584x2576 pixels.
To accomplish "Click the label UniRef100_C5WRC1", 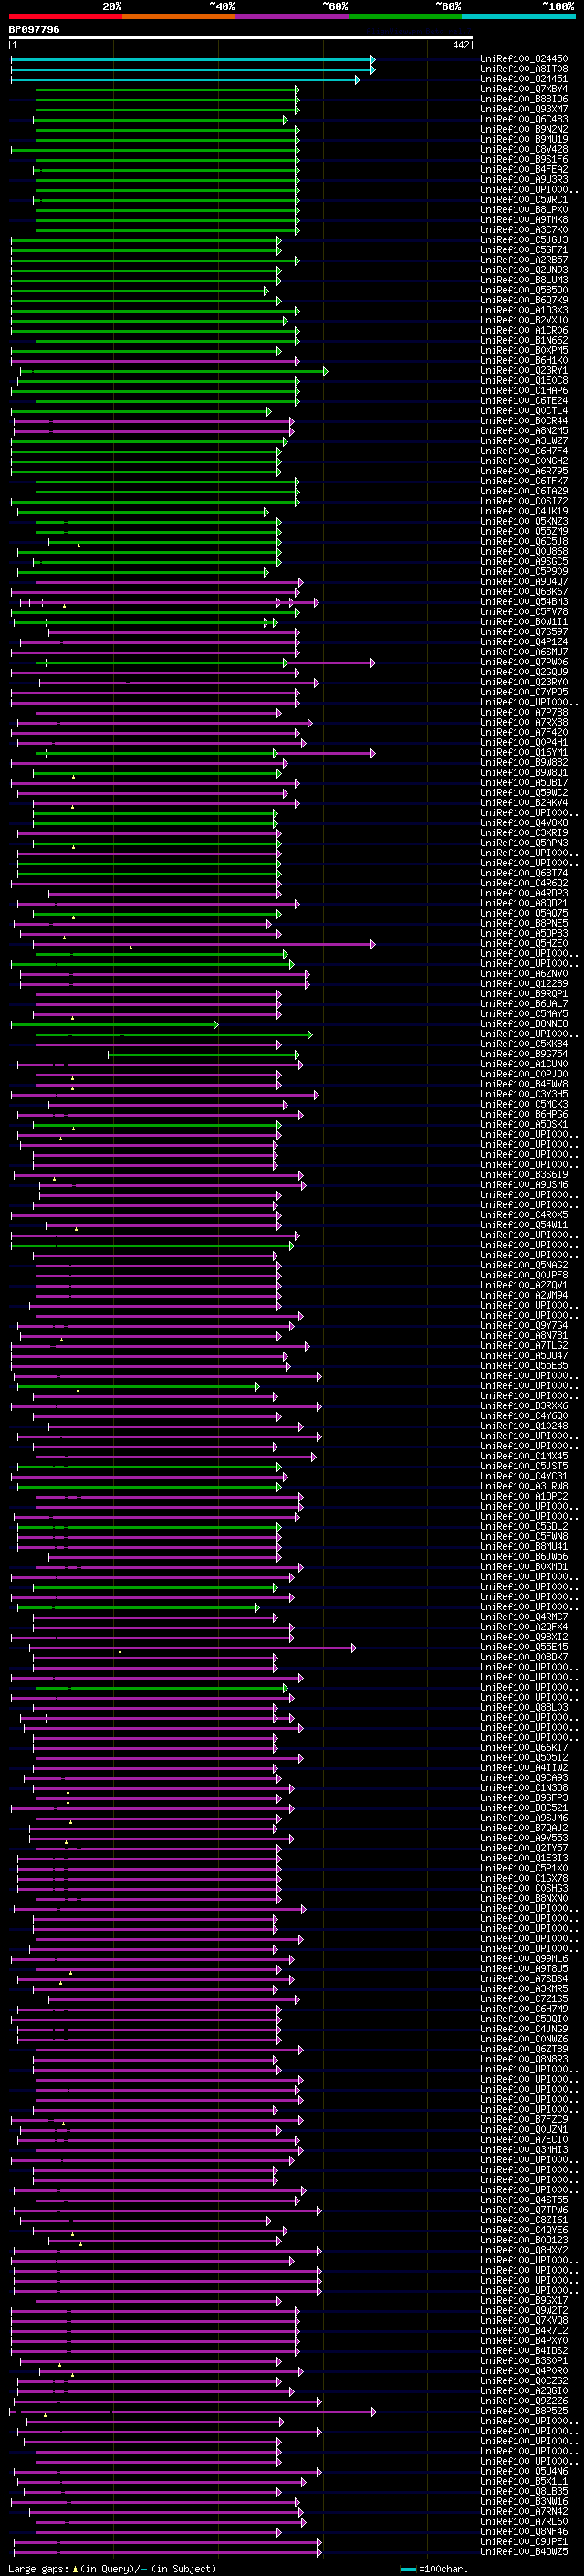I will point(524,199).
